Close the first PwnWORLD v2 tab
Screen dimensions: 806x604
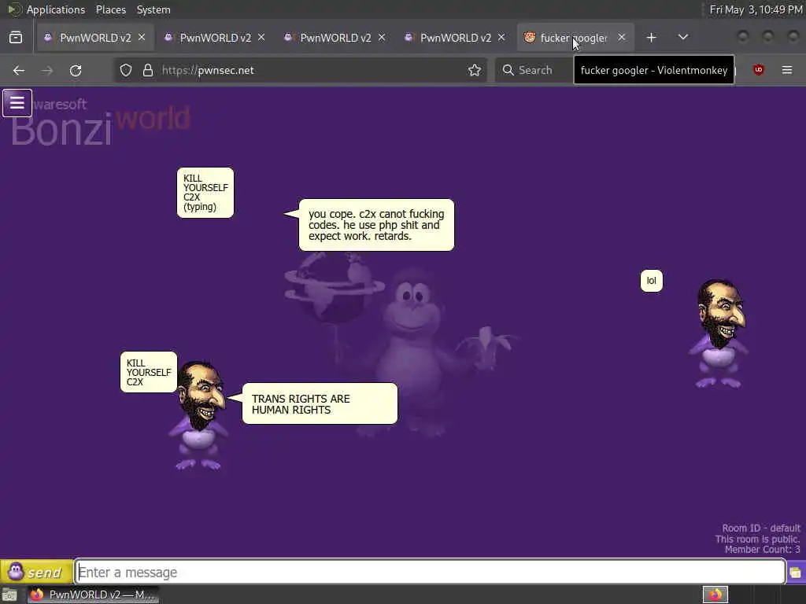142,38
